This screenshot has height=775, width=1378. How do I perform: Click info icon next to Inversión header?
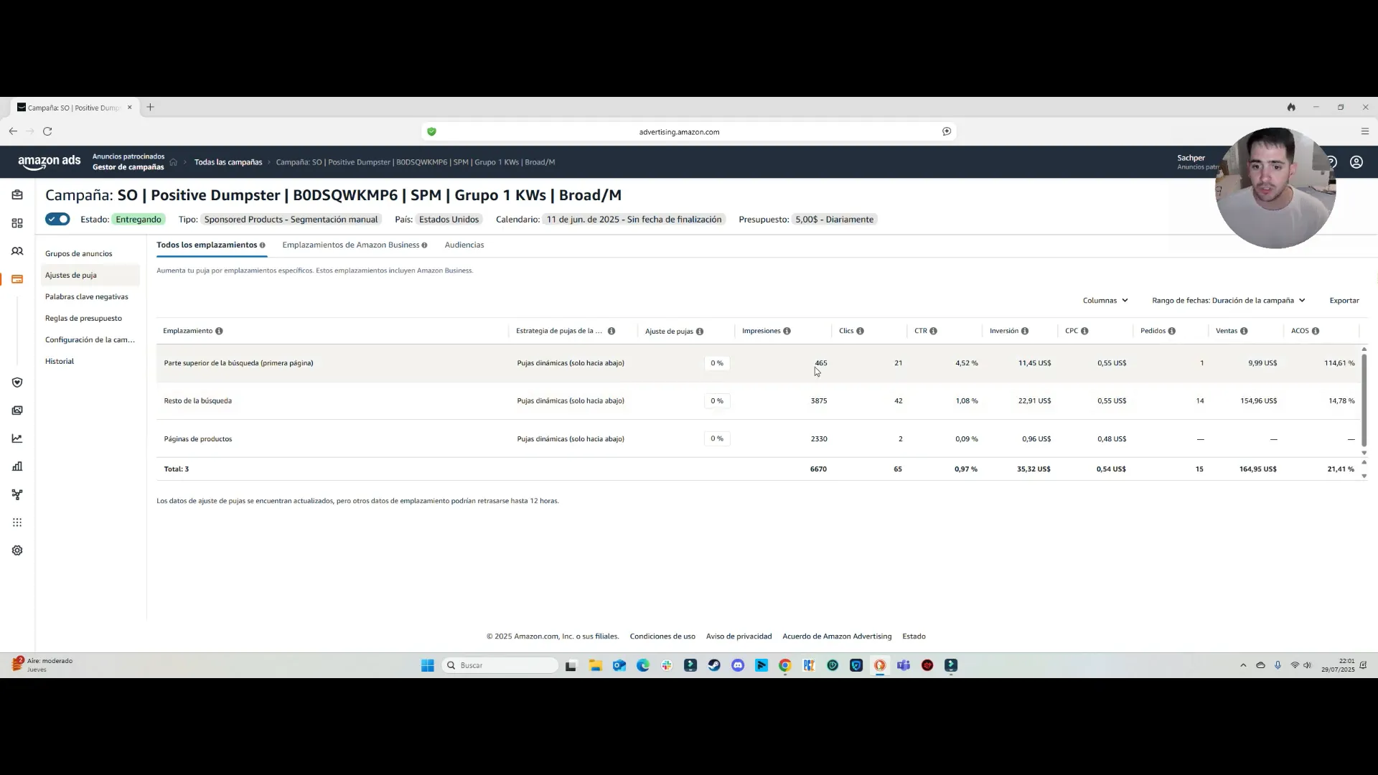tap(1025, 331)
